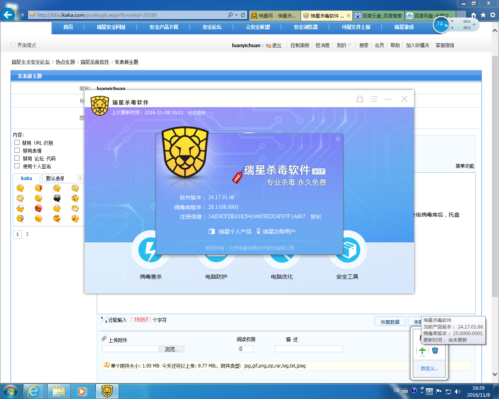
Task: Open File Explorer taskbar icon
Action: click(x=59, y=391)
